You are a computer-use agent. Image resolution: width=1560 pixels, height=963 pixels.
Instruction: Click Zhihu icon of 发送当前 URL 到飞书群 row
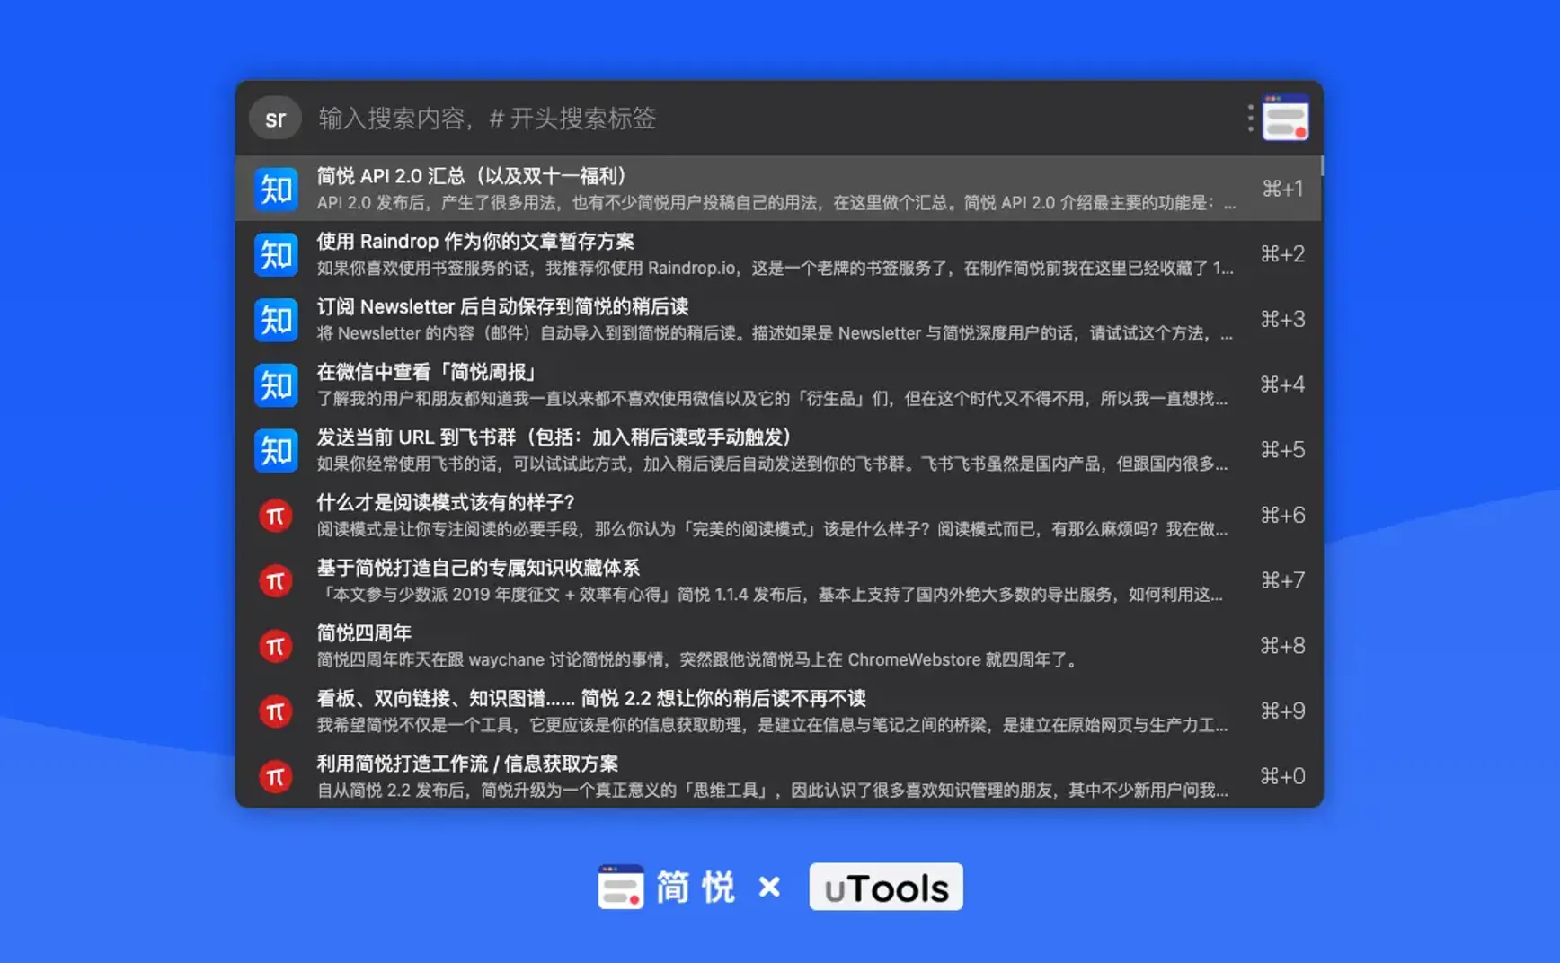276,450
